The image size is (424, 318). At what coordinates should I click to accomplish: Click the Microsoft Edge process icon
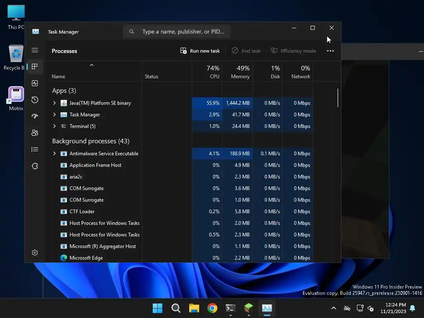64,258
